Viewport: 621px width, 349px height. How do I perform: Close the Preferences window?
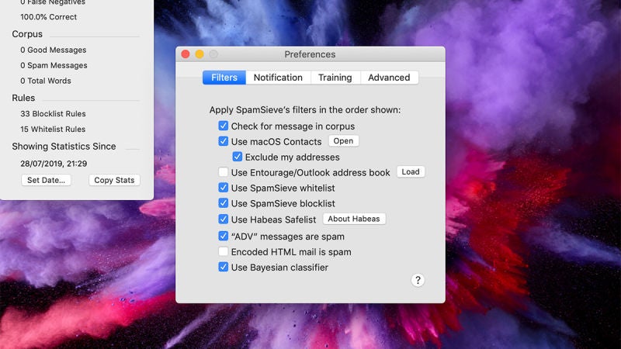186,54
